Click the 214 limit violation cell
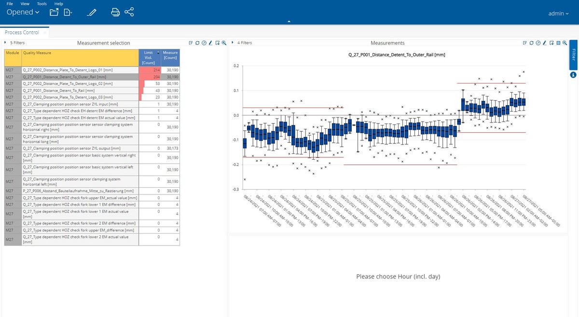Screen dimensions: 579x317 click(150, 70)
